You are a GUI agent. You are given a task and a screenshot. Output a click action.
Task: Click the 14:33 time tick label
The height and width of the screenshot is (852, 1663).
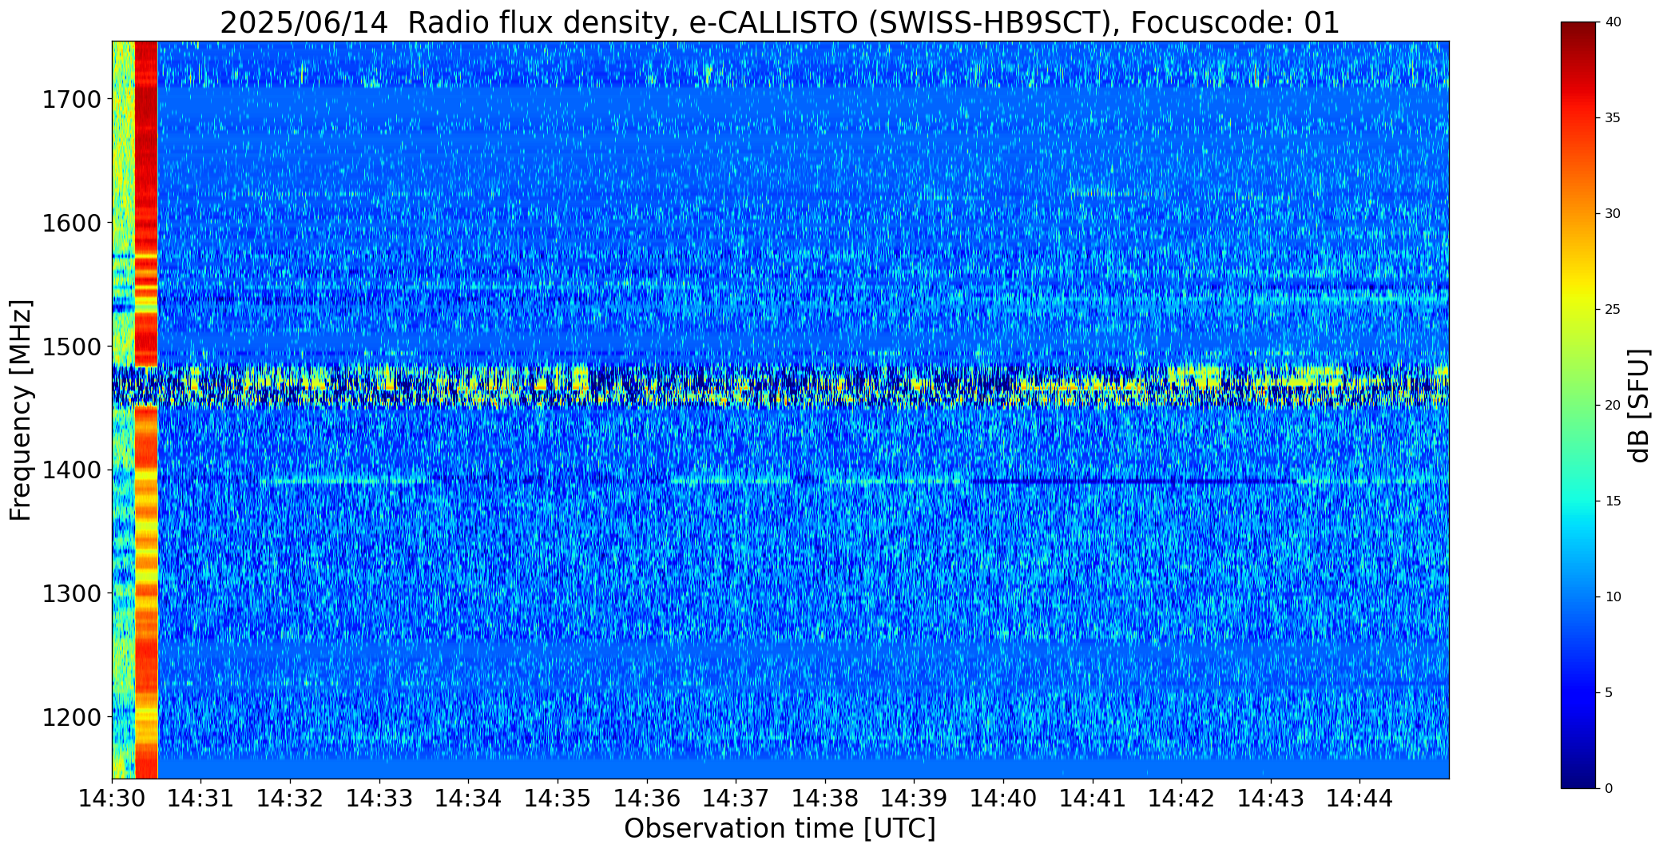(379, 798)
